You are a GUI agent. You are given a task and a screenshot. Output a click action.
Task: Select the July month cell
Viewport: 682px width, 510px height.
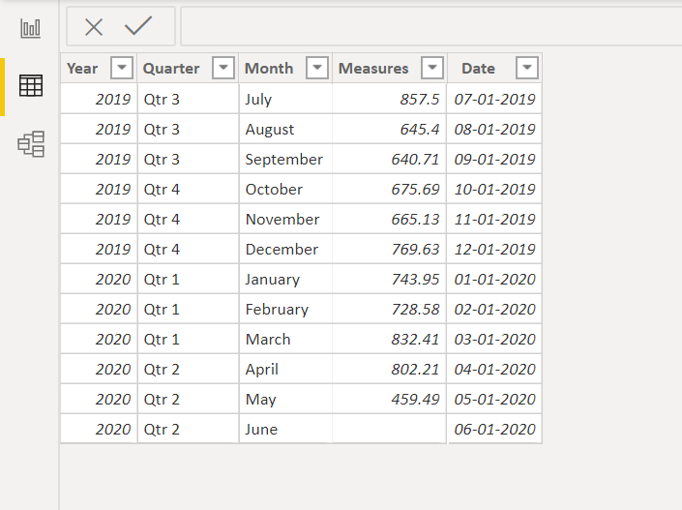[285, 100]
